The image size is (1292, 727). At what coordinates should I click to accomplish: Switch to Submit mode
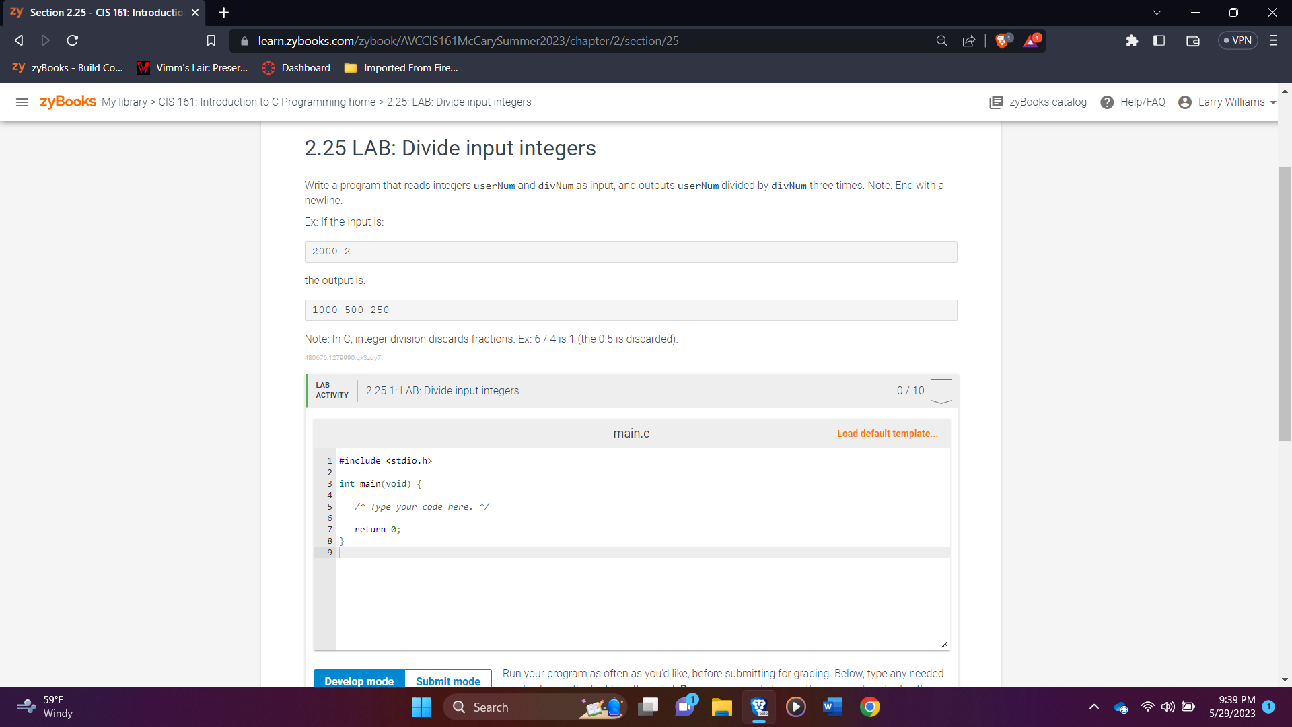coord(447,681)
